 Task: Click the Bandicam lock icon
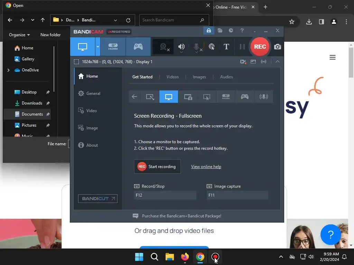click(x=208, y=30)
